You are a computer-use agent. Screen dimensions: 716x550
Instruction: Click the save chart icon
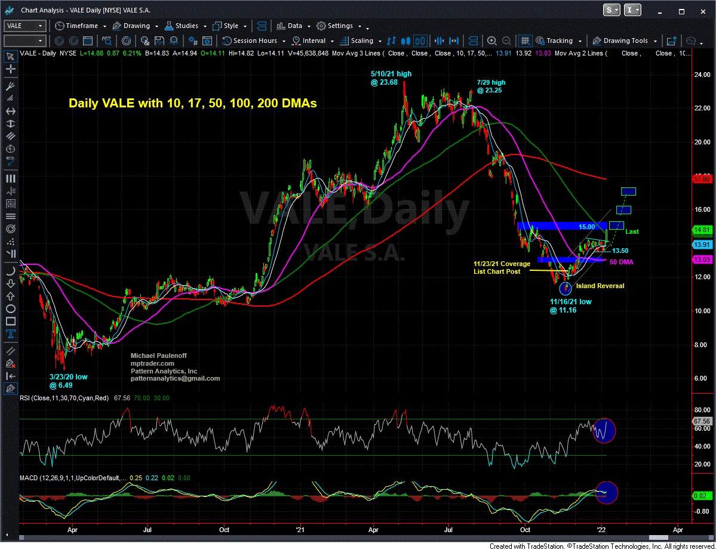pyautogui.click(x=159, y=41)
